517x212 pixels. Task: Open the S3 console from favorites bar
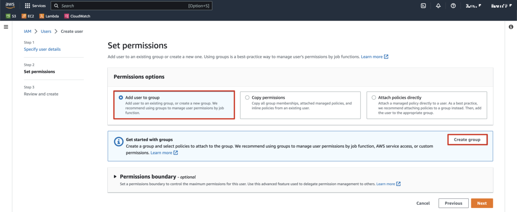[x=10, y=16]
